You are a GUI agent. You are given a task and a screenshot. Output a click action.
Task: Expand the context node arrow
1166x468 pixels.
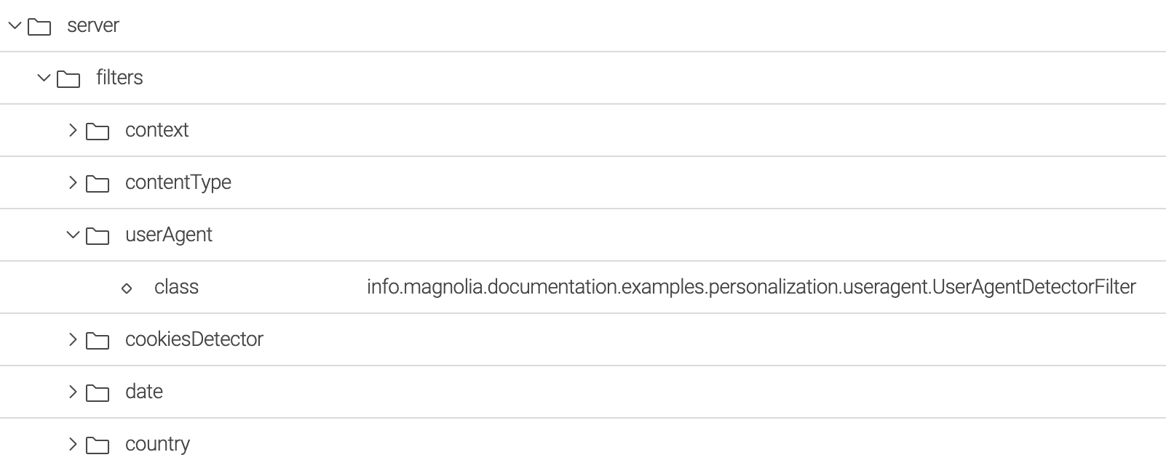[73, 130]
